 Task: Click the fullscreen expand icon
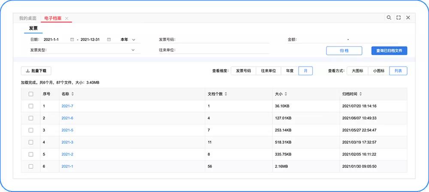click(399, 18)
